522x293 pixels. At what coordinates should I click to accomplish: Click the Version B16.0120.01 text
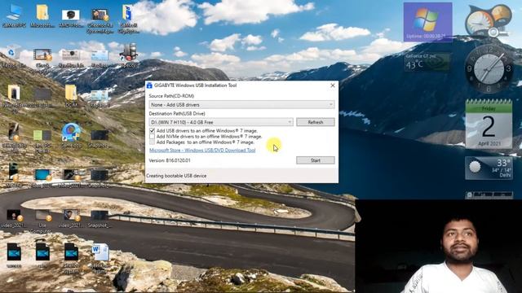170,160
